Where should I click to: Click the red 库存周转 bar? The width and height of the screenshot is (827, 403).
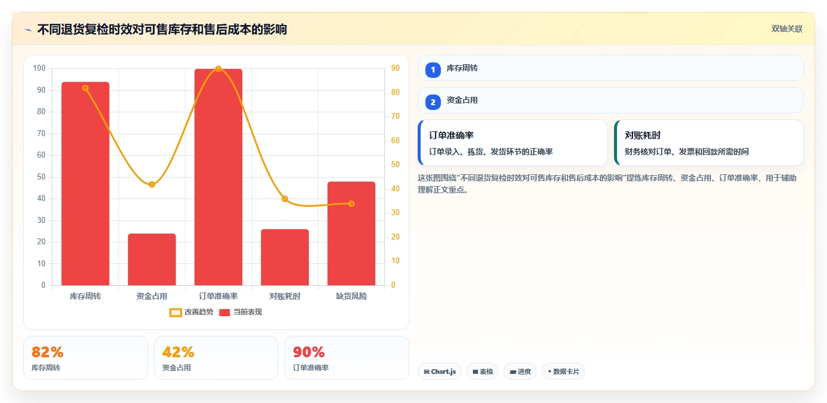[x=85, y=184]
